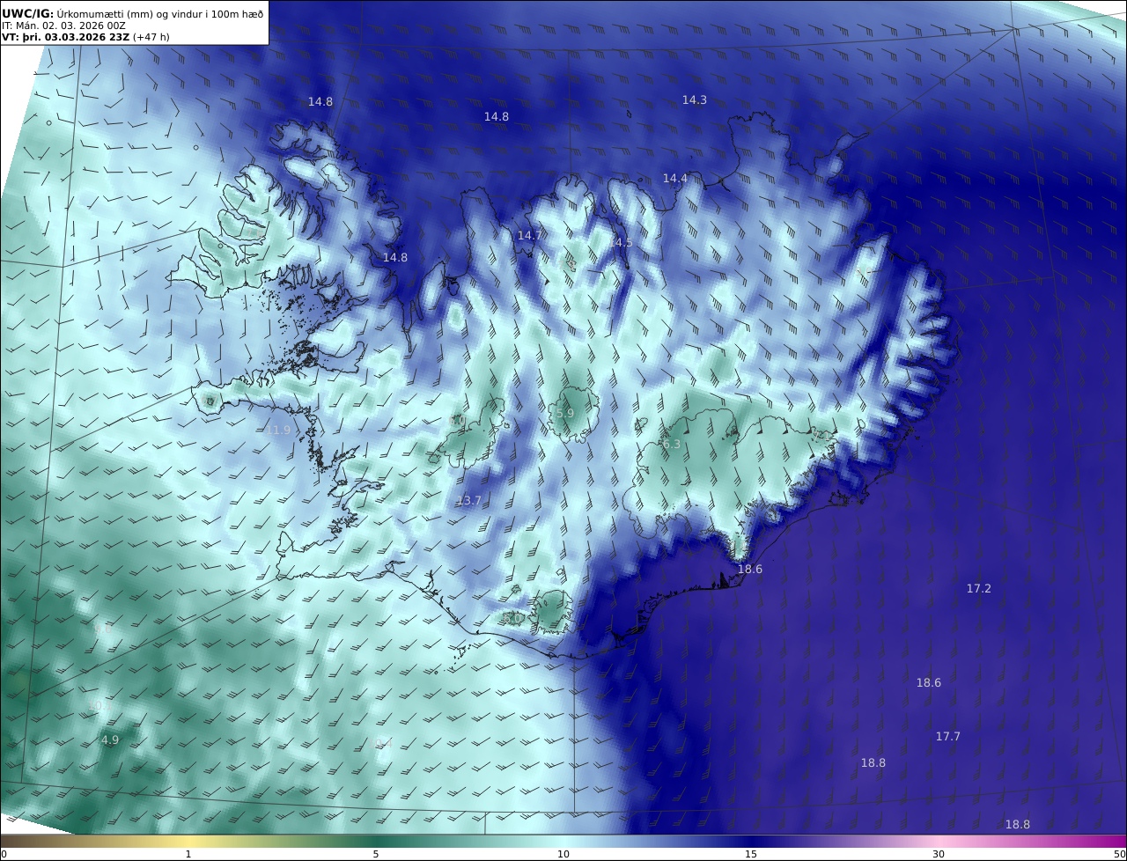Click the 'IT: Mán. 02. 03. 2026 00Z' line
Viewport: 1127px width, 861px height.
tap(63, 26)
